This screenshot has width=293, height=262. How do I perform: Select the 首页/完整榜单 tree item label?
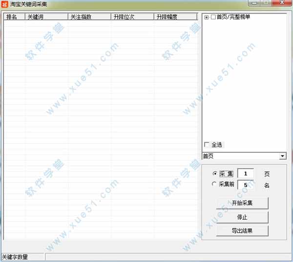coord(233,17)
